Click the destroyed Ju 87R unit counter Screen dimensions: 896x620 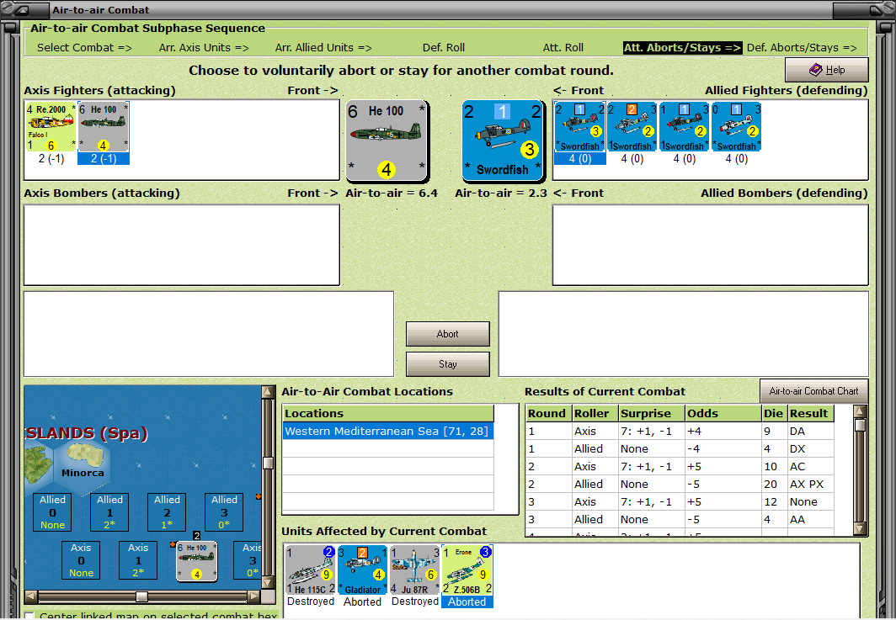[415, 570]
